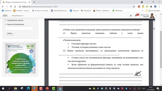This screenshot has width=162, height=91.
Task: Bookmark this page with the star icon
Action: pos(134,7)
